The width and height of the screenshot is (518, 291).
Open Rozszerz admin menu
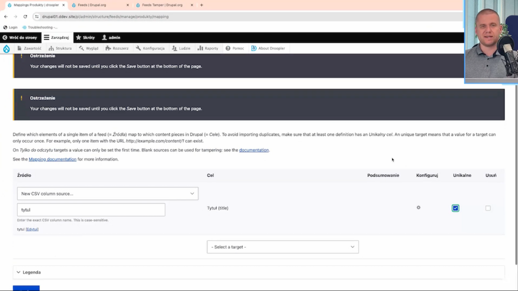tap(117, 48)
